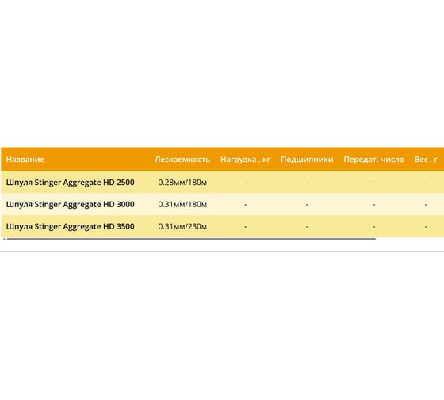
Task: Click the table's horizontal scrollbar thumb
Action: [x=191, y=239]
